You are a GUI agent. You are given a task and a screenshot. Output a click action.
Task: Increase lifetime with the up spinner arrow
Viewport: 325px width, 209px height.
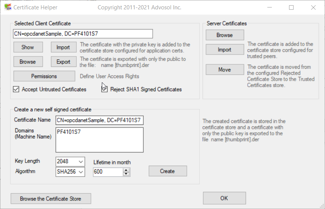click(x=126, y=170)
